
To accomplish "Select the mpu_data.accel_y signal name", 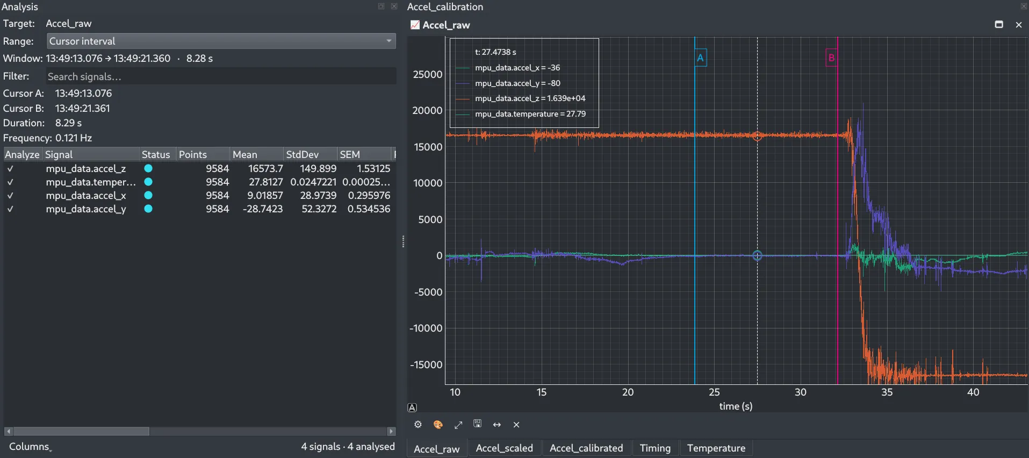I will click(86, 209).
